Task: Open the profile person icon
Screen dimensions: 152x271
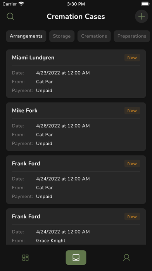Action: (x=126, y=257)
